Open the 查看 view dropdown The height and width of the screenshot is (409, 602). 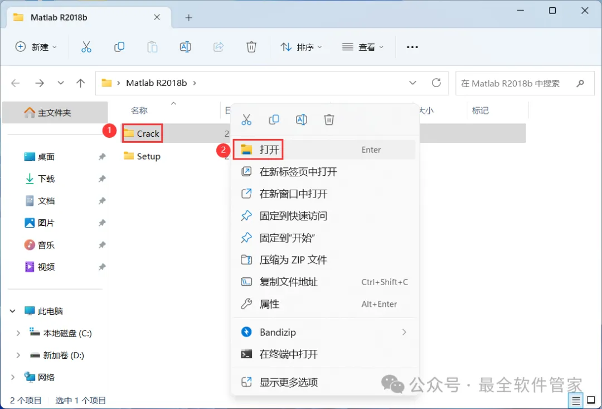pos(363,47)
